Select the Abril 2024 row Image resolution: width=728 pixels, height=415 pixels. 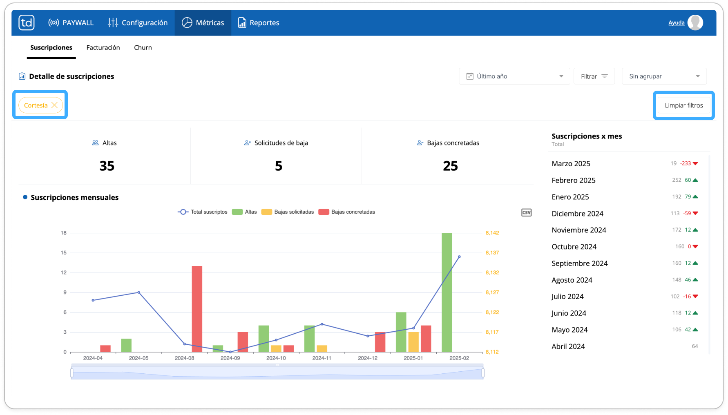(x=625, y=346)
